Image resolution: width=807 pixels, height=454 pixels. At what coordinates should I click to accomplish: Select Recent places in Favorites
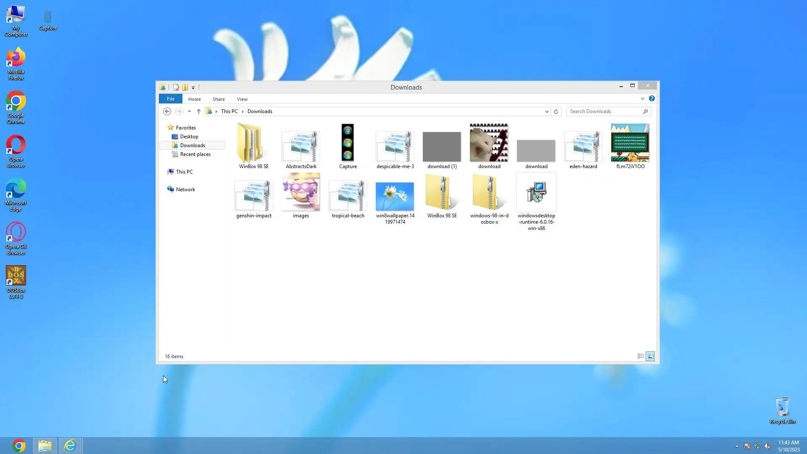195,154
